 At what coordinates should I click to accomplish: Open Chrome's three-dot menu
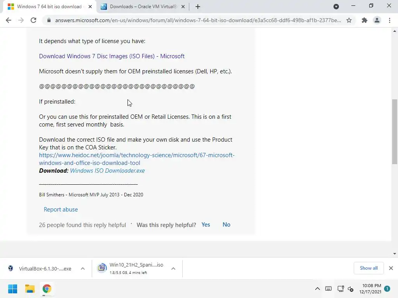389,20
